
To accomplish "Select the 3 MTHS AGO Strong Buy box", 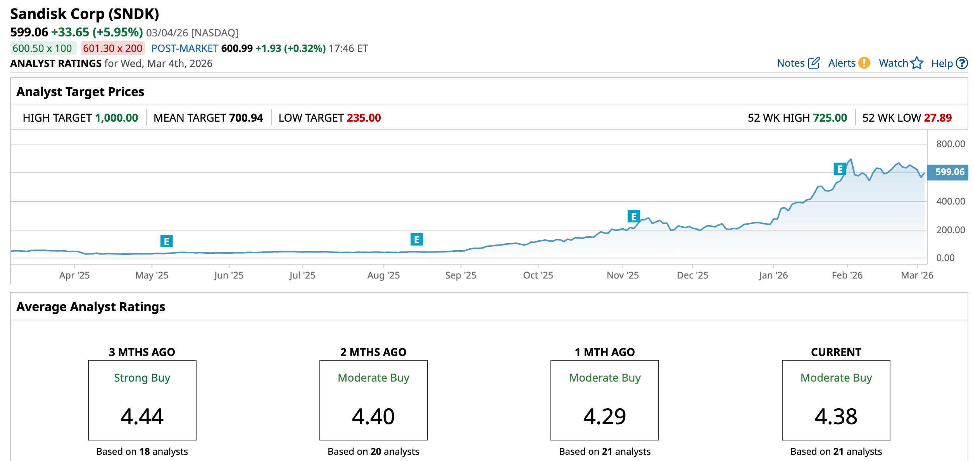I will coord(142,400).
